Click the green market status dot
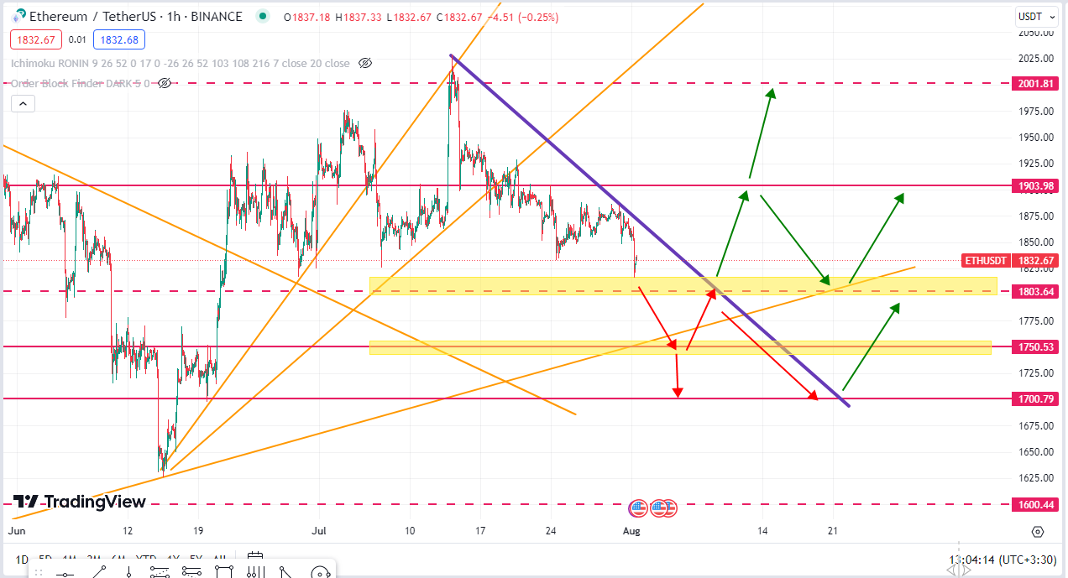 tap(264, 16)
